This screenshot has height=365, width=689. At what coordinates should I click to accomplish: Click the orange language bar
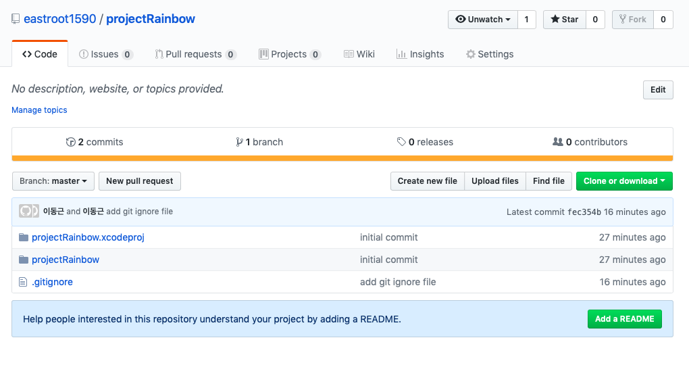[x=342, y=158]
